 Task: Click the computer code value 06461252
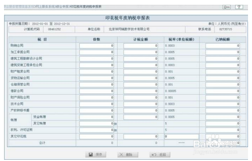[54, 29]
